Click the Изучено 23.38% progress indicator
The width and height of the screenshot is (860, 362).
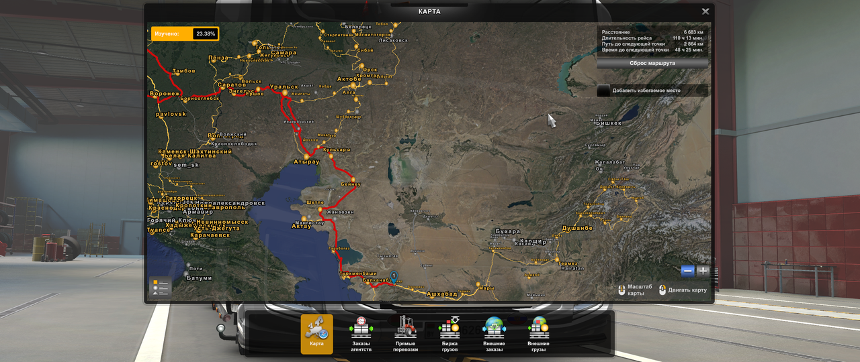[x=185, y=34]
